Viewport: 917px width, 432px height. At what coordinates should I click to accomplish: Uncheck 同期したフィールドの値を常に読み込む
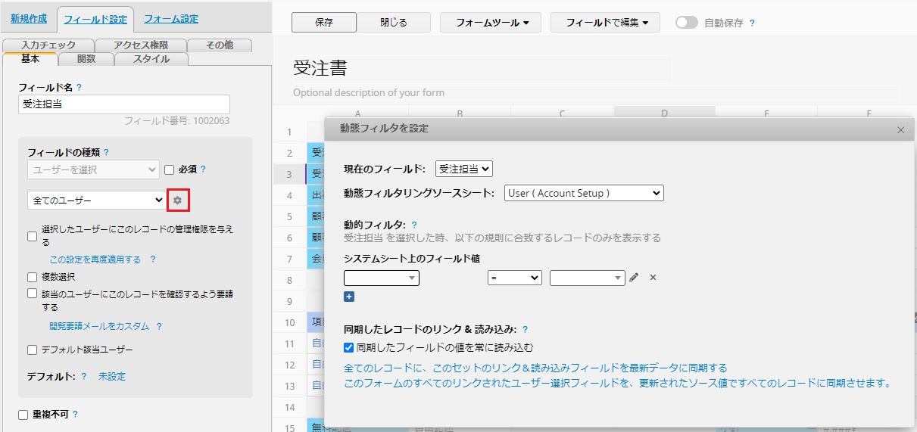pyautogui.click(x=349, y=348)
